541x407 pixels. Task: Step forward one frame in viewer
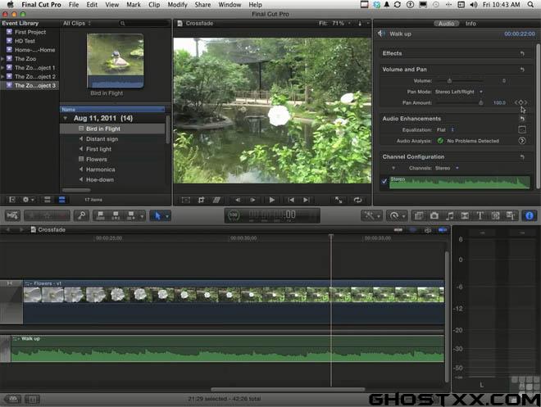[x=252, y=200]
